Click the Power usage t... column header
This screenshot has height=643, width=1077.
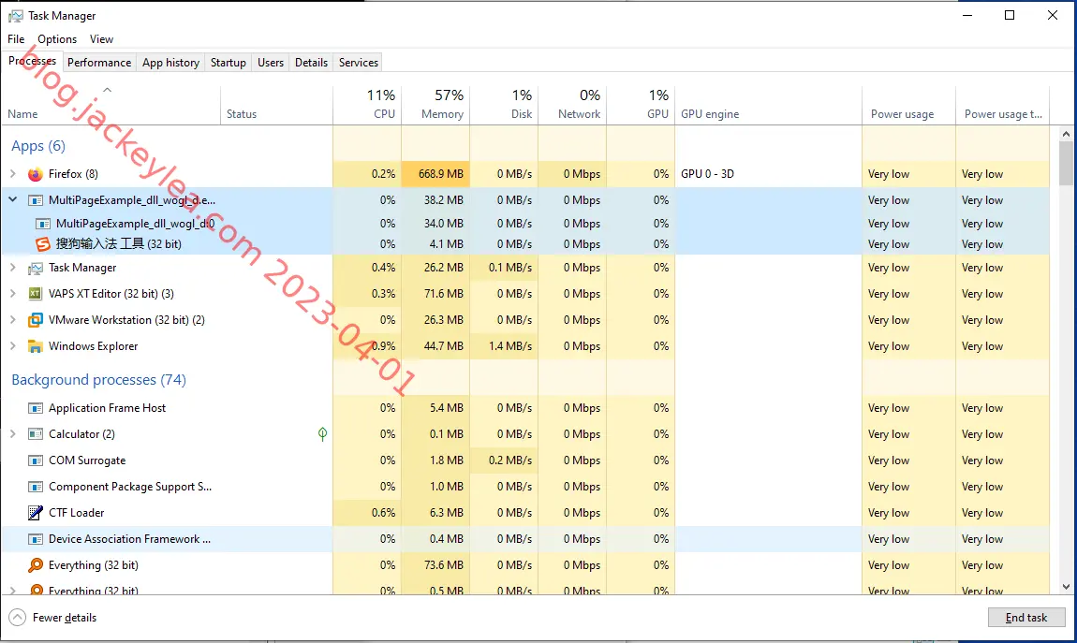pyautogui.click(x=1003, y=106)
